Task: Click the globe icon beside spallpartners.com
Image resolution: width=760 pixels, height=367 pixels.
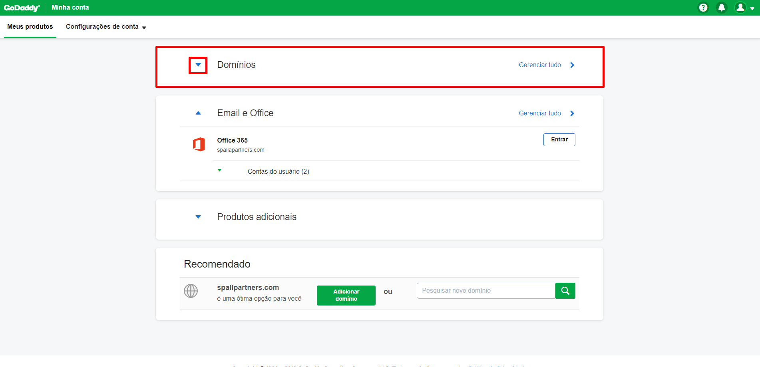Action: point(191,291)
